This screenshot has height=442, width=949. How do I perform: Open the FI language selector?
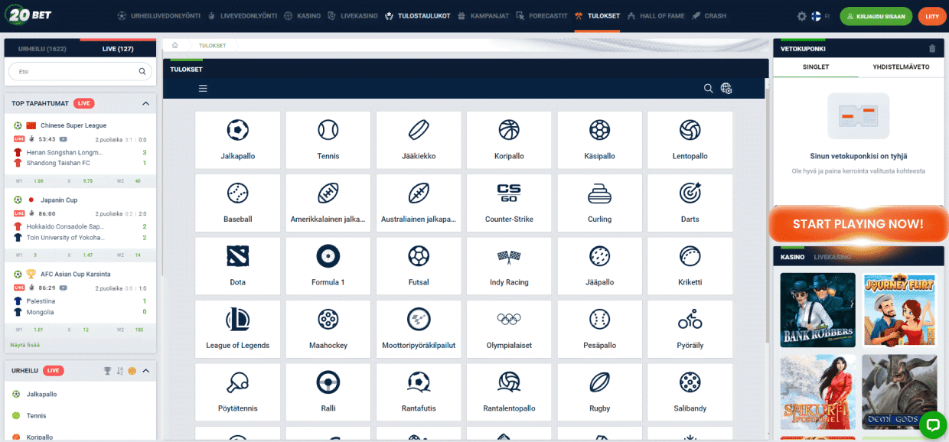pos(820,16)
